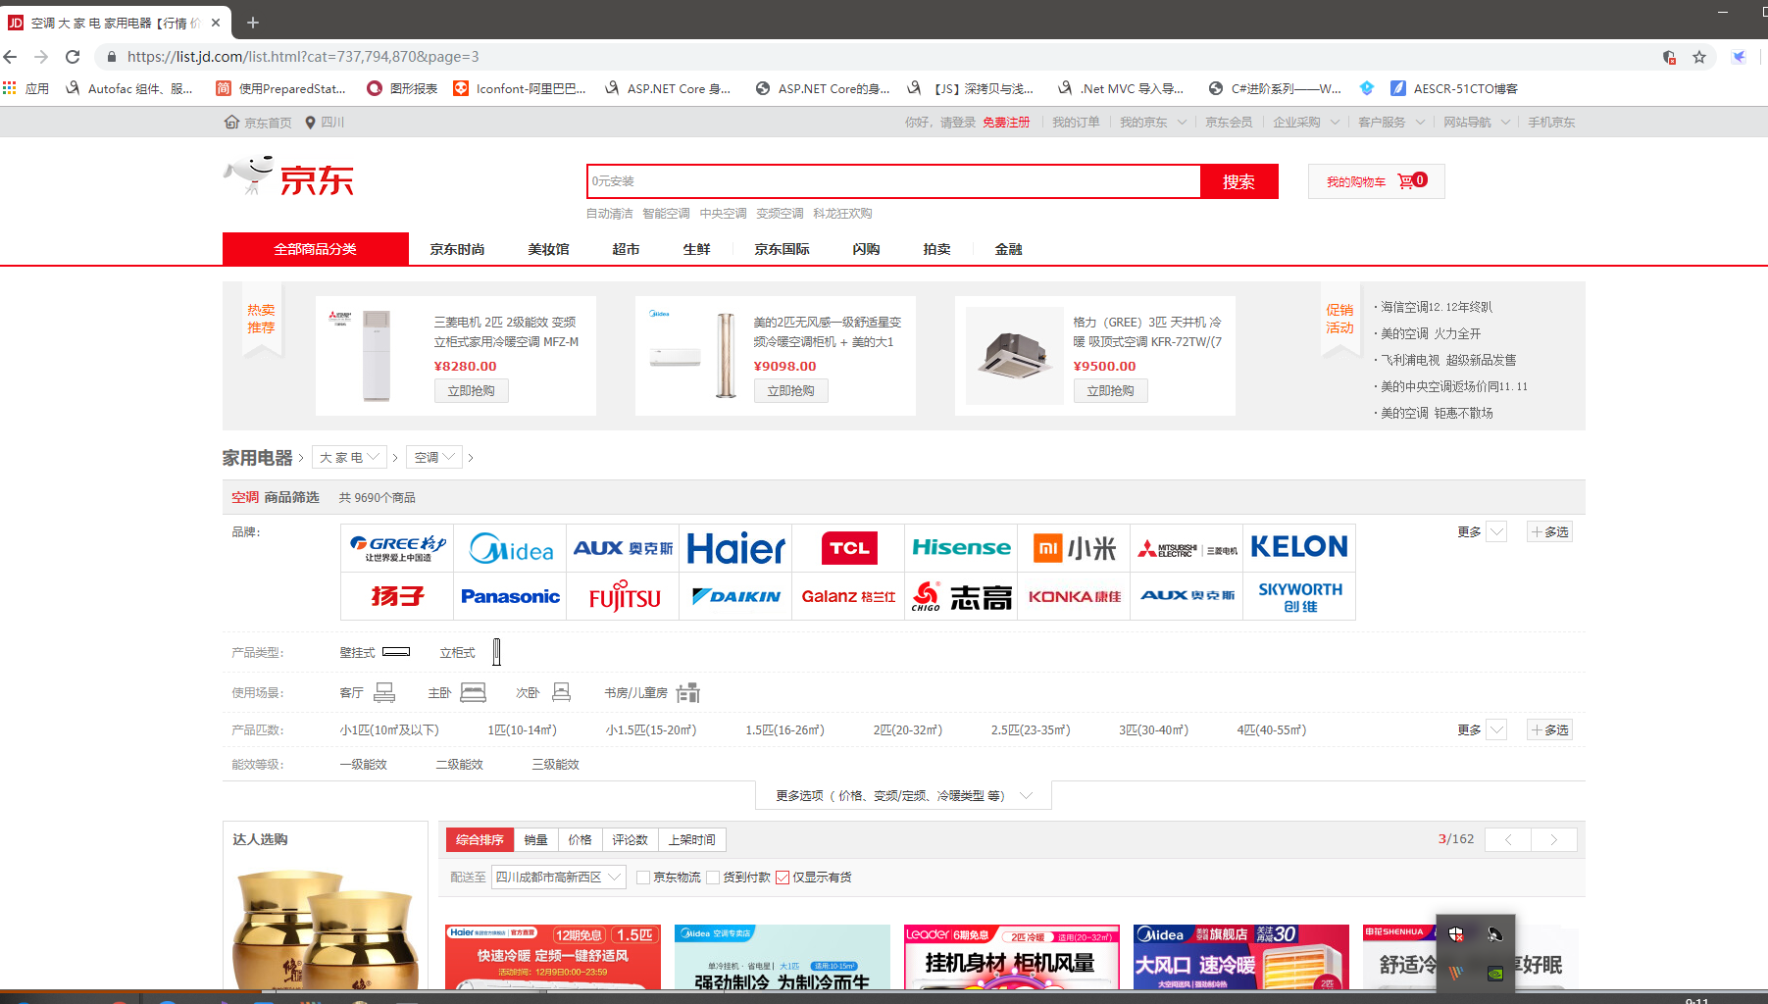Screen dimensions: 1768x1004
Task: Select the DAIKIN brand logo
Action: click(x=735, y=596)
